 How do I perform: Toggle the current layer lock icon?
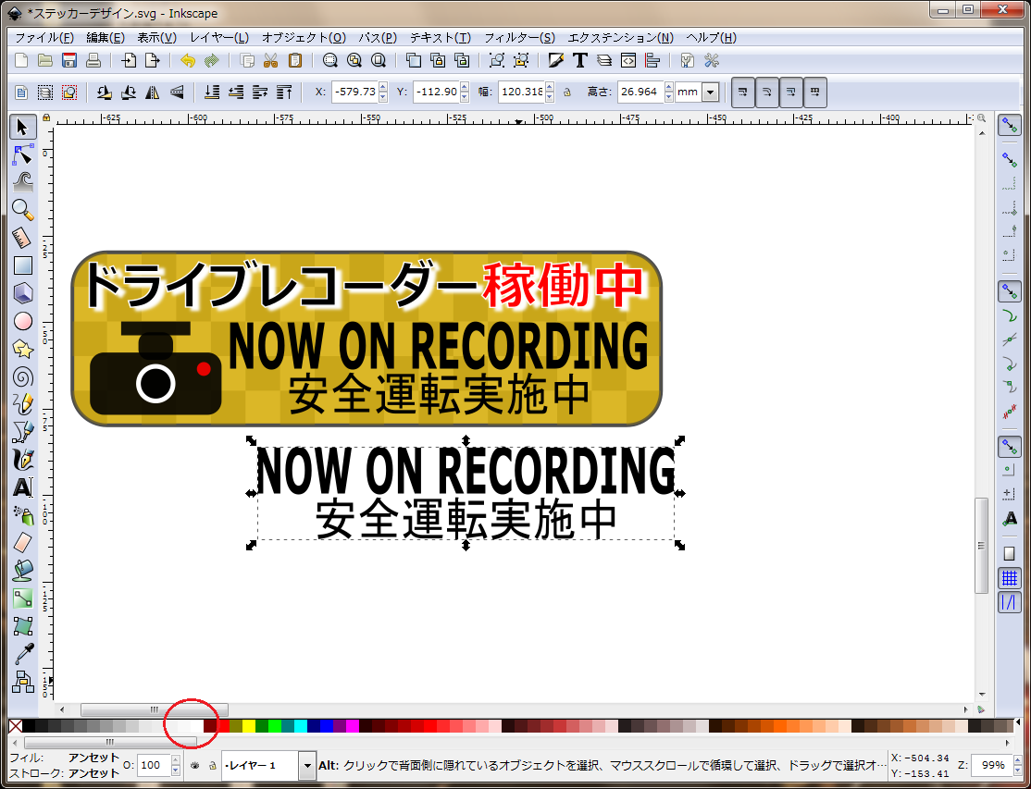pyautogui.click(x=212, y=766)
